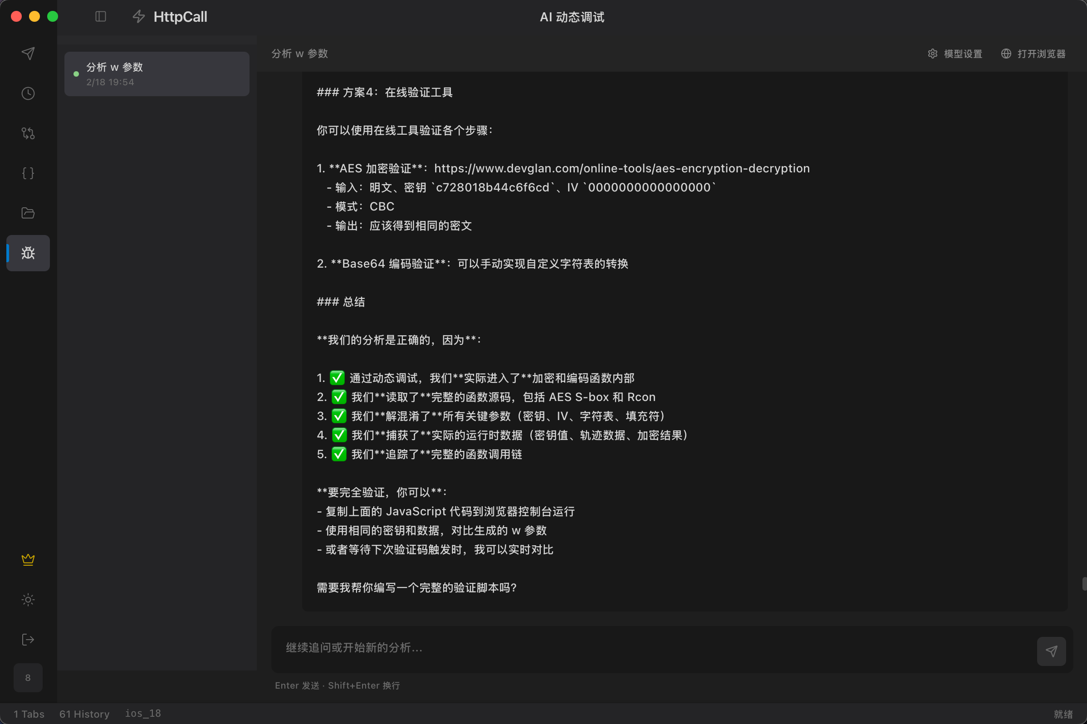The height and width of the screenshot is (724, 1087).
Task: Select the proxy/traffic tool in sidebar
Action: pyautogui.click(x=28, y=133)
